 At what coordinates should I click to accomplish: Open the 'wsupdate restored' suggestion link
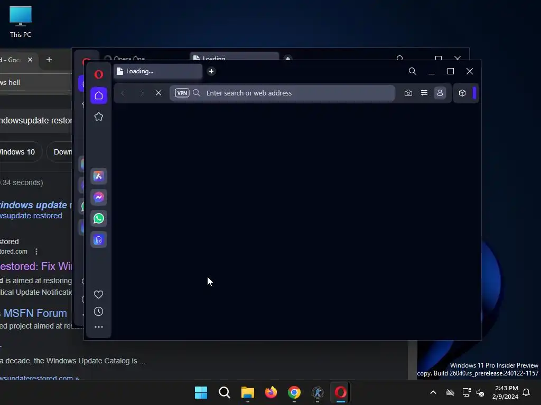click(31, 216)
